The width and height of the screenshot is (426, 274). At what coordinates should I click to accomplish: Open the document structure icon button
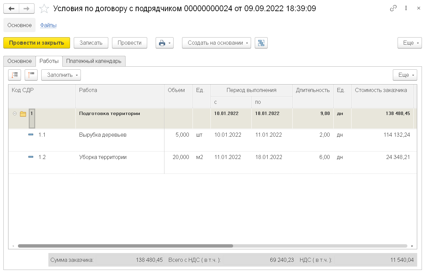261,43
